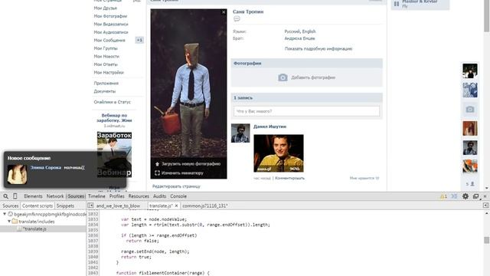This screenshot has height=276, width=490.
Task: Click into the 'Что у Вас нового?' post field
Action: (x=306, y=111)
